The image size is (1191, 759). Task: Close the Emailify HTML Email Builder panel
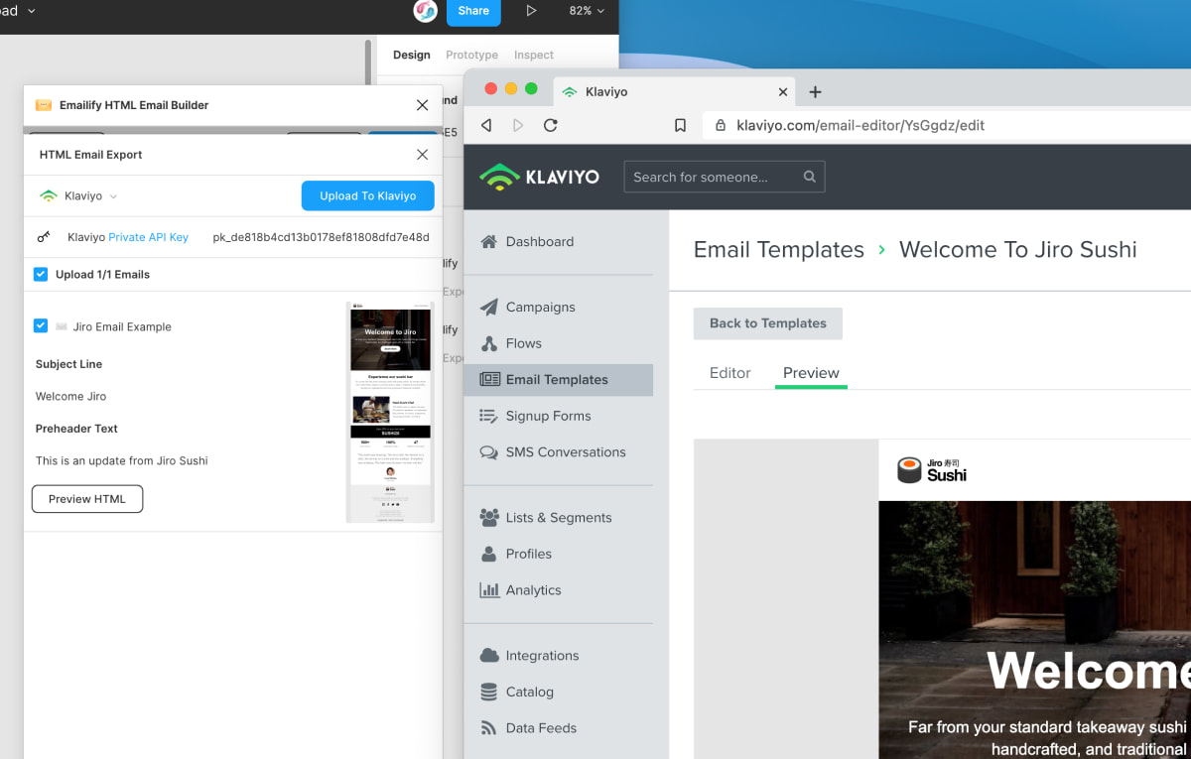click(x=423, y=105)
